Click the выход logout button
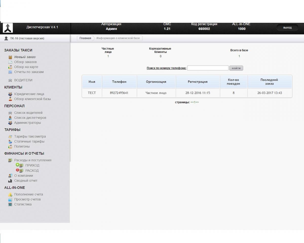Viewport: 304px width, 243px height. [287, 28]
